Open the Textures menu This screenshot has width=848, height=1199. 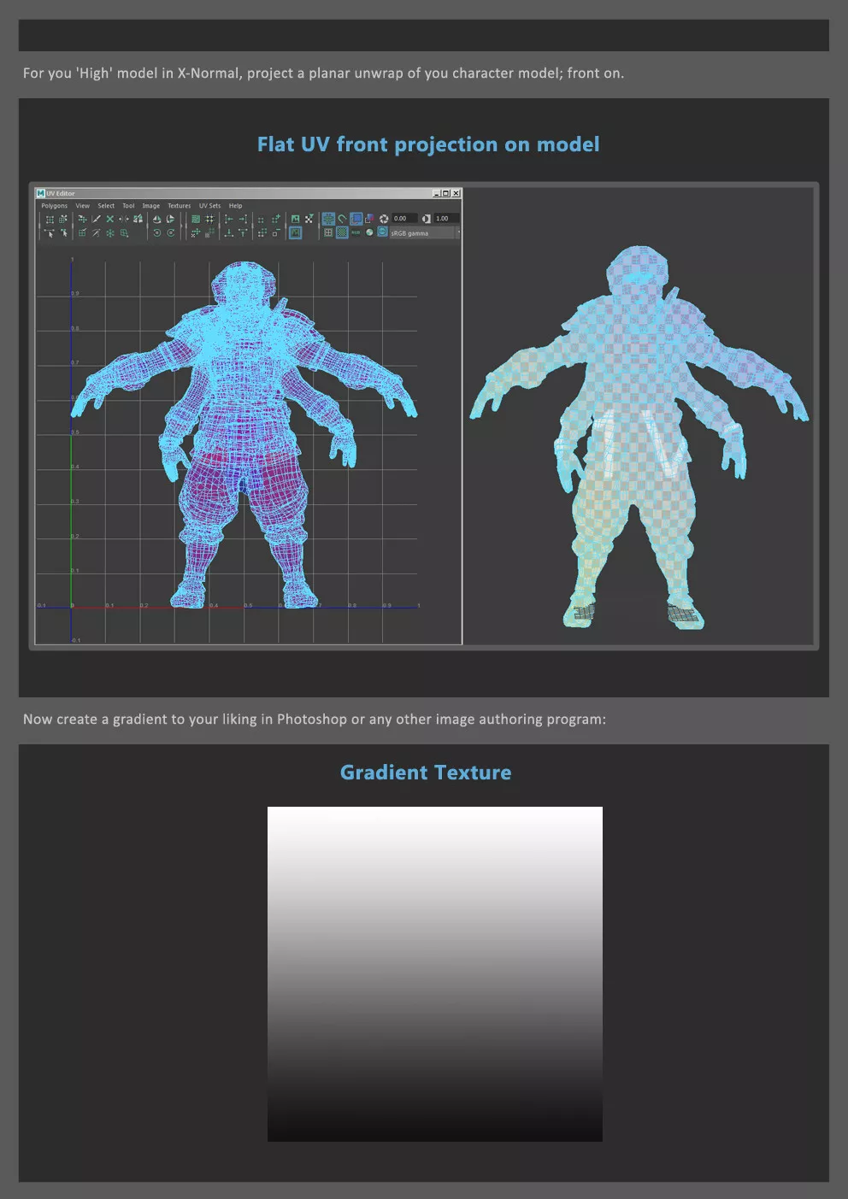click(179, 206)
